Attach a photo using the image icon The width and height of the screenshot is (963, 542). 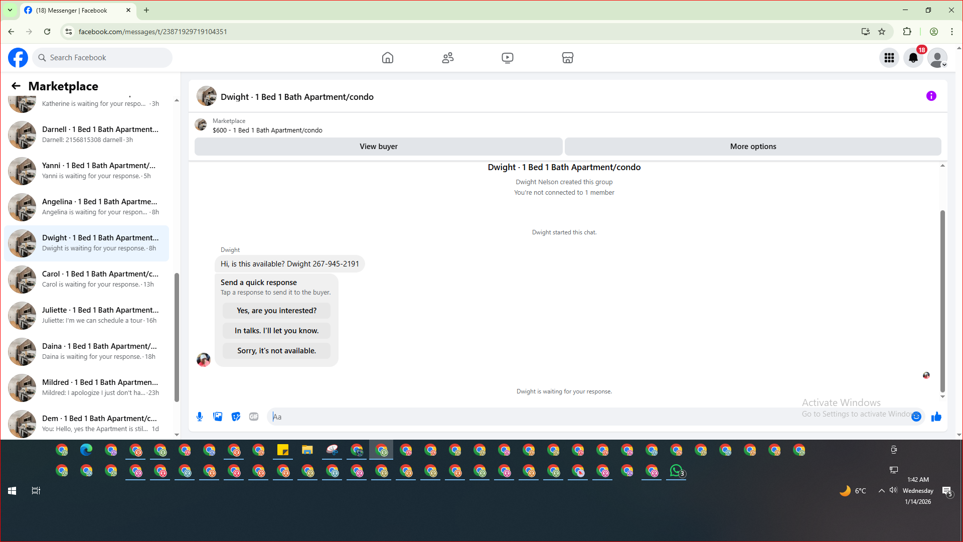(x=218, y=417)
